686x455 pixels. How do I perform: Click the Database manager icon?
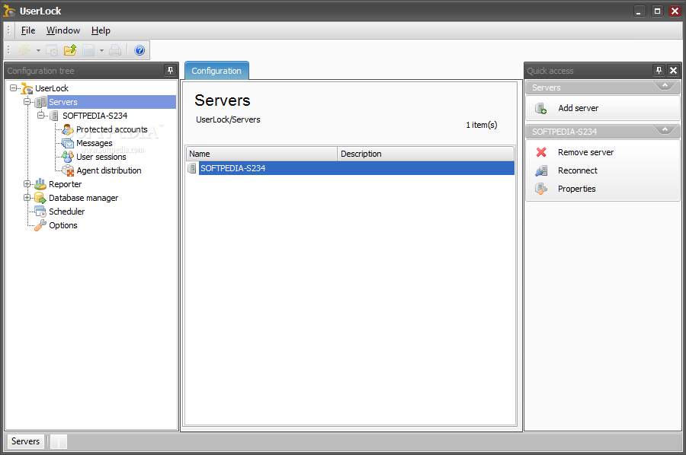(x=40, y=198)
